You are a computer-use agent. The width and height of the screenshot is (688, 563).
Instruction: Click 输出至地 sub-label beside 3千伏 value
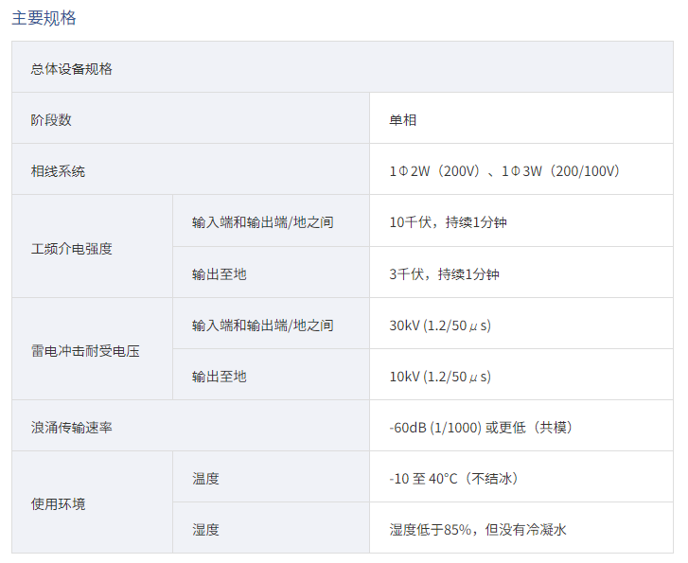point(219,274)
